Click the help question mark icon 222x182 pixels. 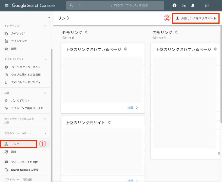point(174,5)
